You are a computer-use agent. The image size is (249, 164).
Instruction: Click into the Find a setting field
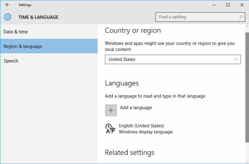[200, 17]
